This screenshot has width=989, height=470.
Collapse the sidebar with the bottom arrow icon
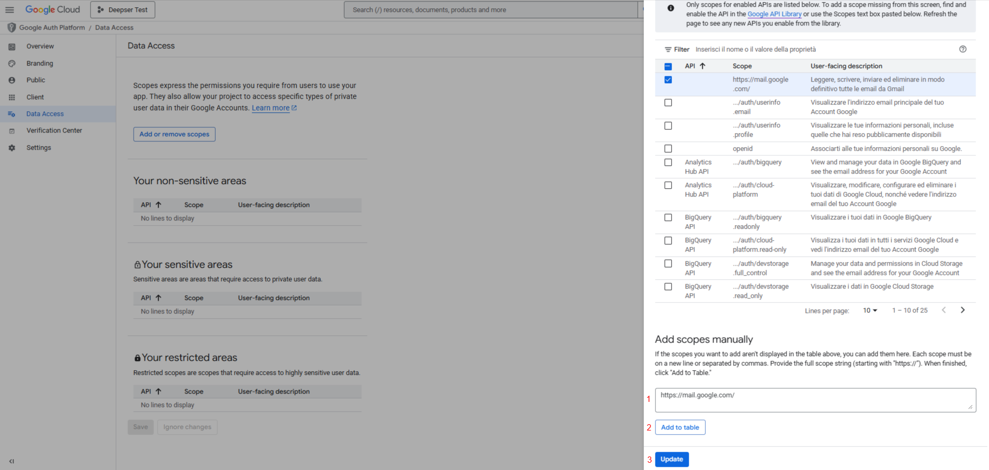click(x=11, y=461)
